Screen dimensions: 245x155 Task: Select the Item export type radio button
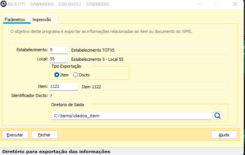coord(57,75)
